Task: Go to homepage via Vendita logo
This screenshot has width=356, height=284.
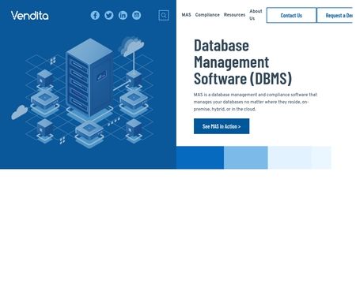Action: (29, 16)
